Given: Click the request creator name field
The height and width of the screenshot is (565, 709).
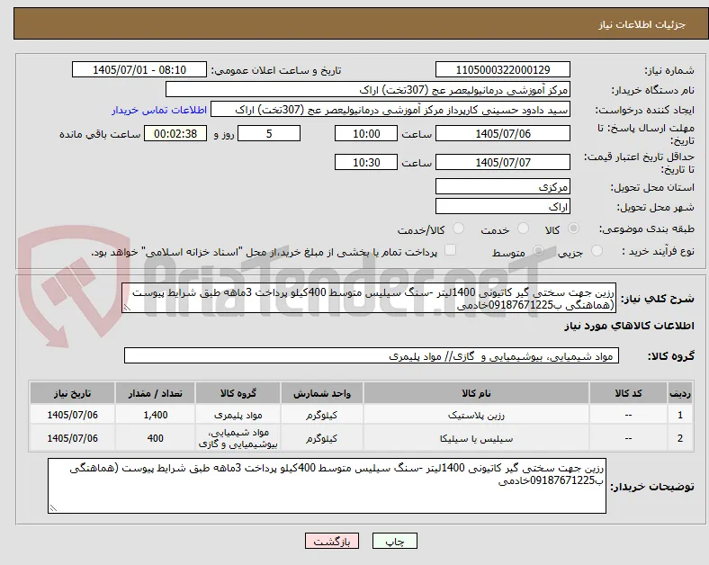Looking at the screenshot, I should pyautogui.click(x=390, y=110).
